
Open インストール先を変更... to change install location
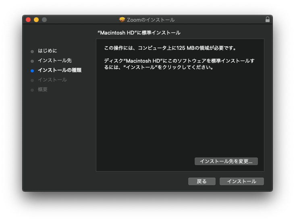(x=226, y=162)
